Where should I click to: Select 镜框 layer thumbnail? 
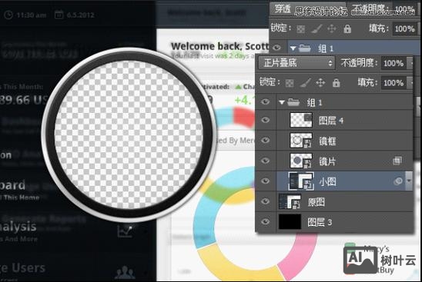click(x=301, y=140)
